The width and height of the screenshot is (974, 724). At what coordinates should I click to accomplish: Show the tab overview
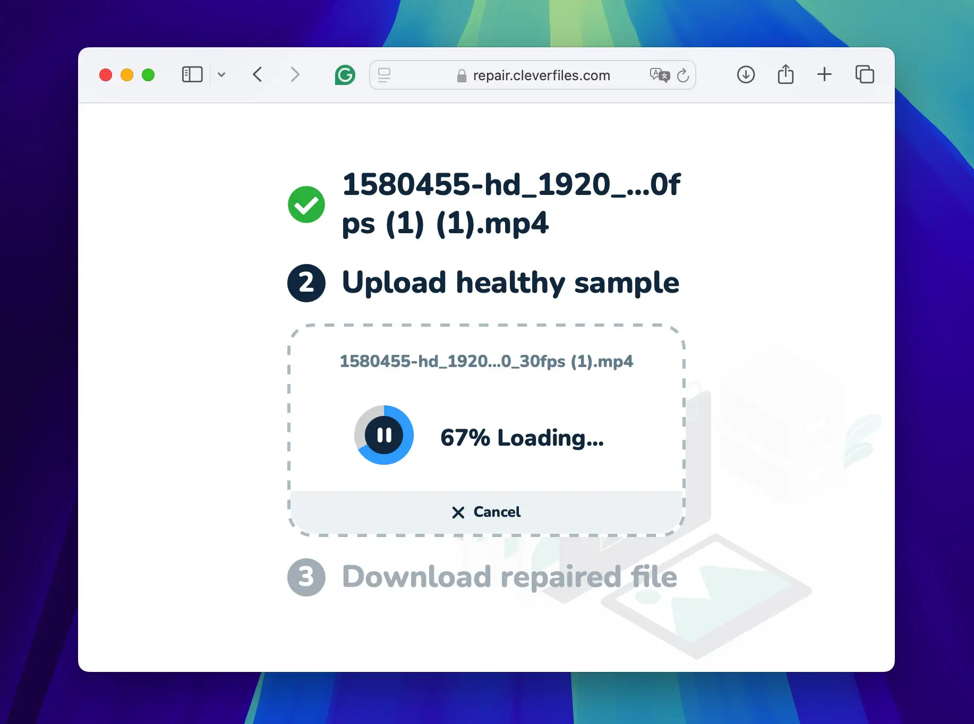[x=865, y=74]
